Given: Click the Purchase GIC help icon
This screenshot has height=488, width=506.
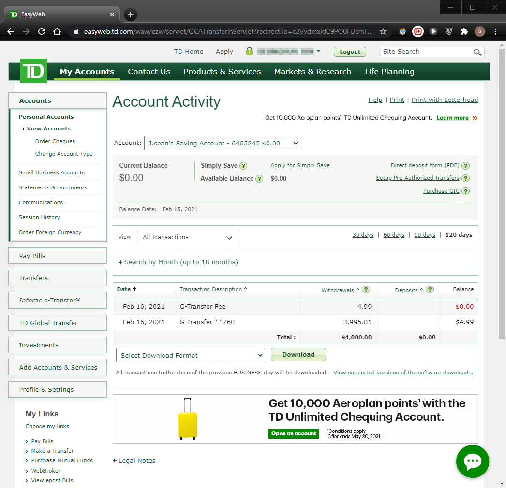Looking at the screenshot, I should 465,191.
